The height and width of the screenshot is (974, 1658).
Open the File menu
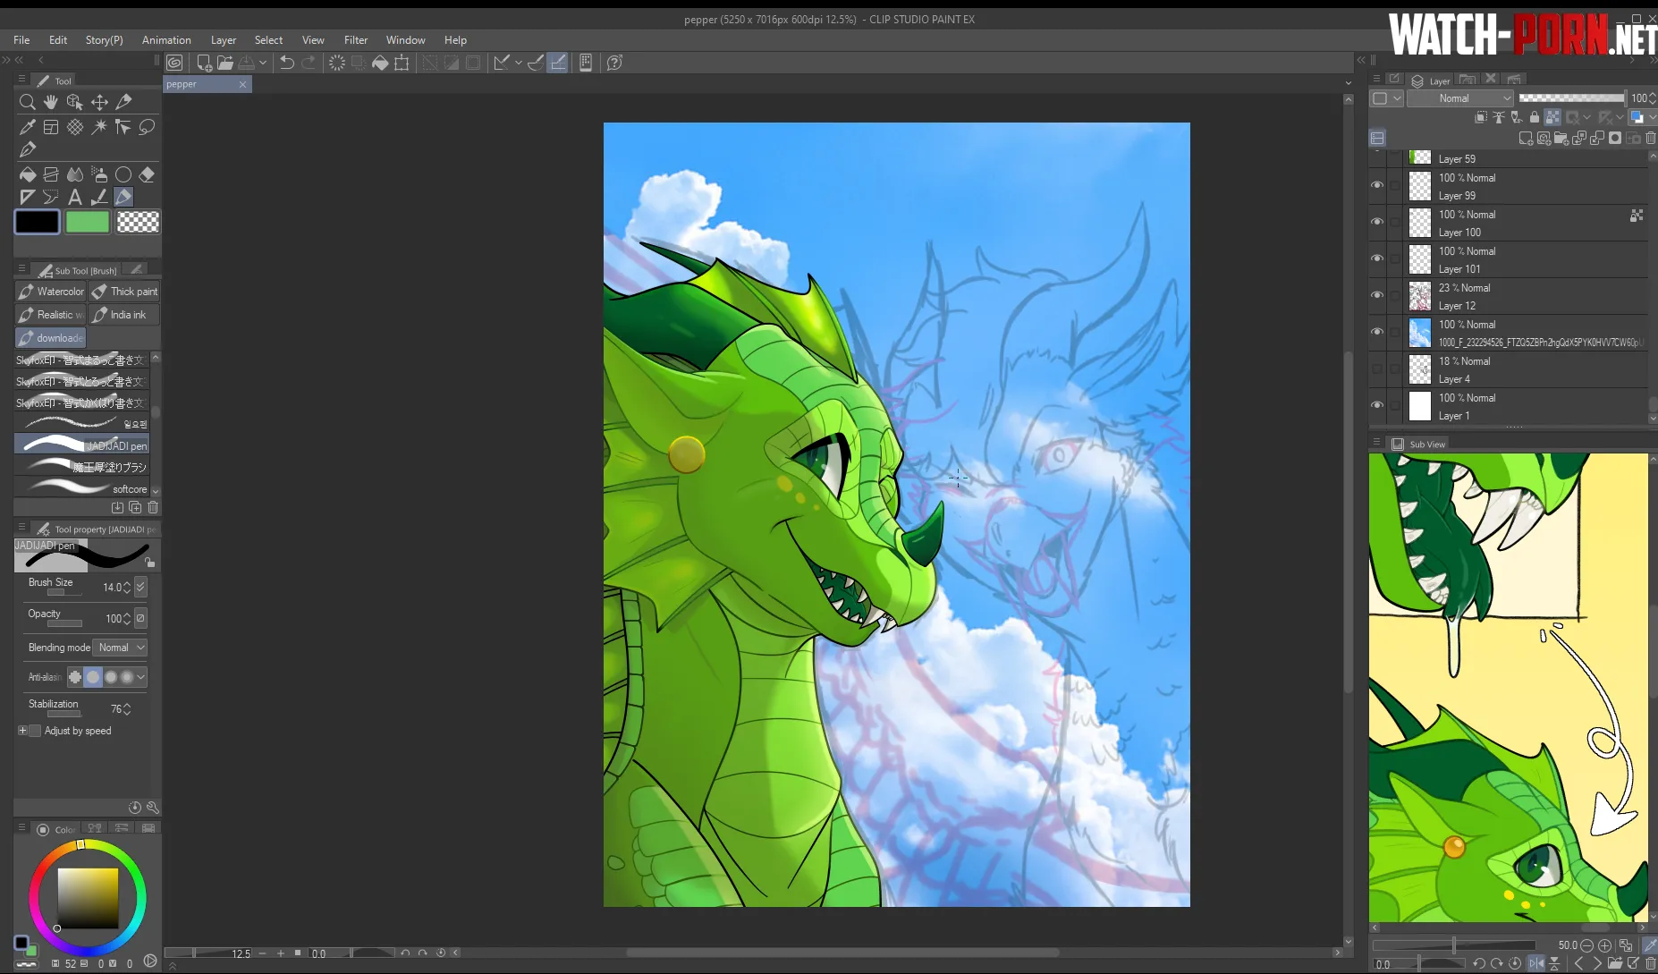click(21, 40)
